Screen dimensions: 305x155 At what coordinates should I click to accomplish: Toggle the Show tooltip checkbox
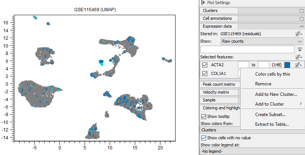(x=203, y=116)
